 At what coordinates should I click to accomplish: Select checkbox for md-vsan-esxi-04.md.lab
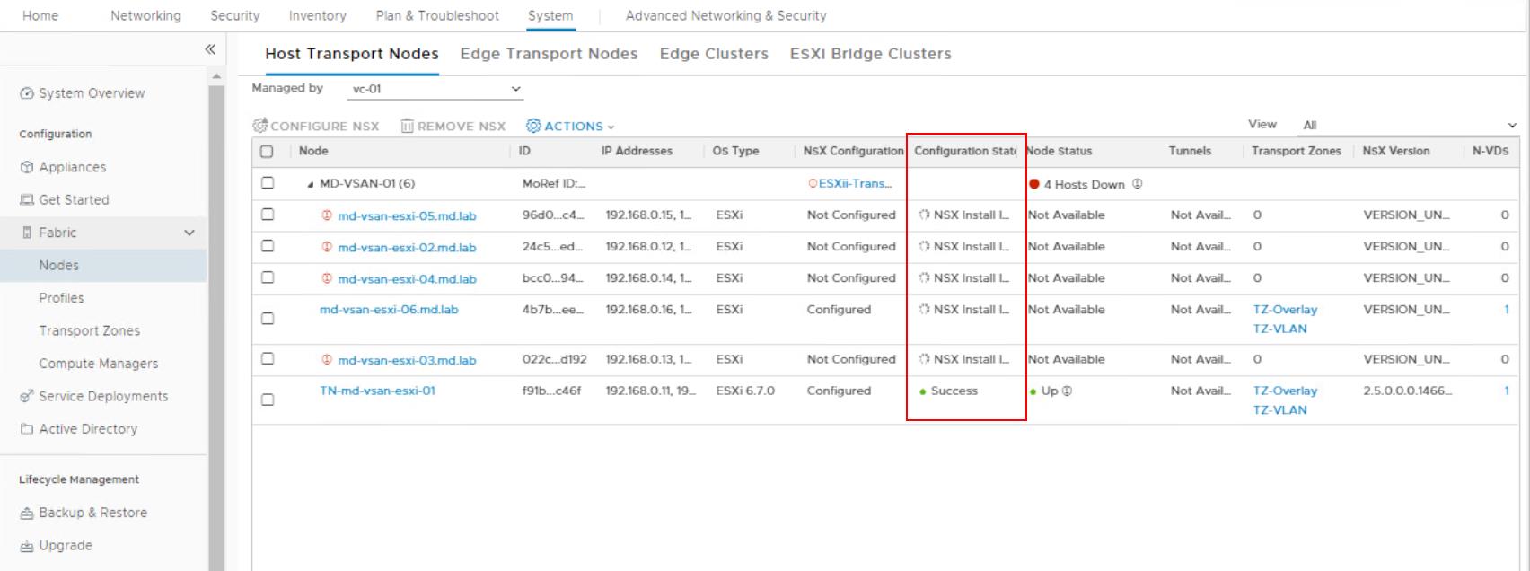(x=268, y=277)
